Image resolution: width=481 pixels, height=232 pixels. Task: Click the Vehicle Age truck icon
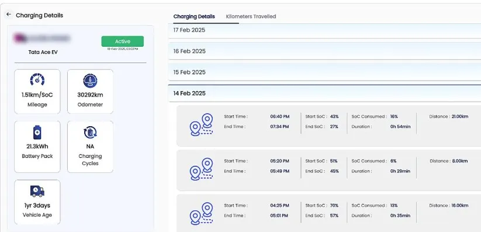37,191
